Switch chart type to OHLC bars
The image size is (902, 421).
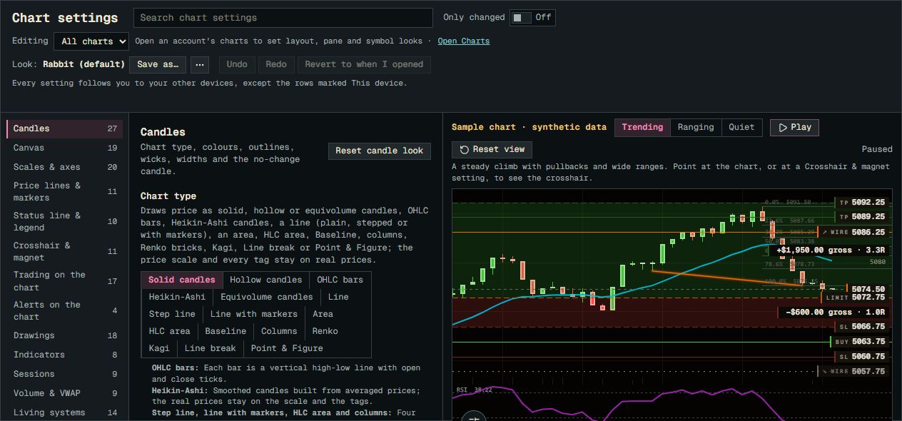pos(340,280)
